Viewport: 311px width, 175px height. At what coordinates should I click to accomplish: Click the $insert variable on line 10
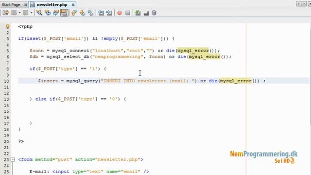(48, 81)
